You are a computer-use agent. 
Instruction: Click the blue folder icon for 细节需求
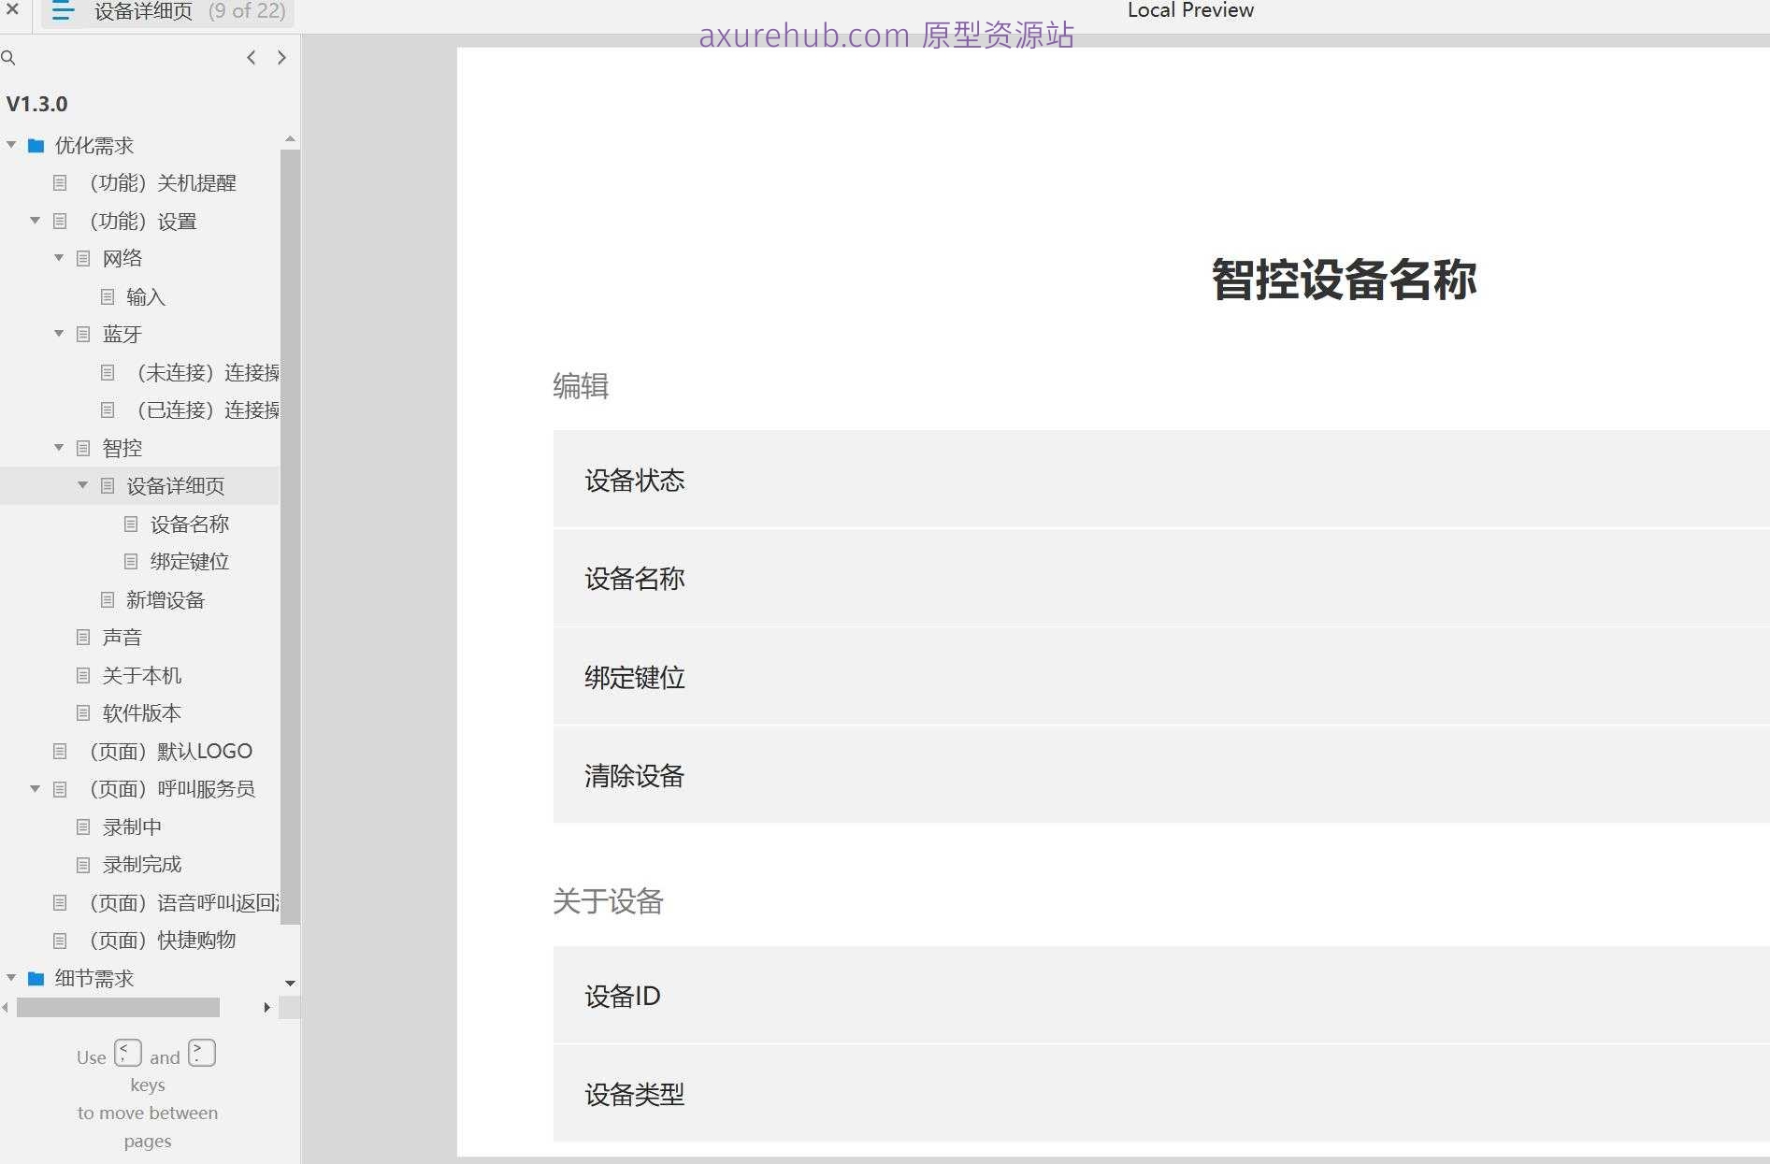click(36, 979)
